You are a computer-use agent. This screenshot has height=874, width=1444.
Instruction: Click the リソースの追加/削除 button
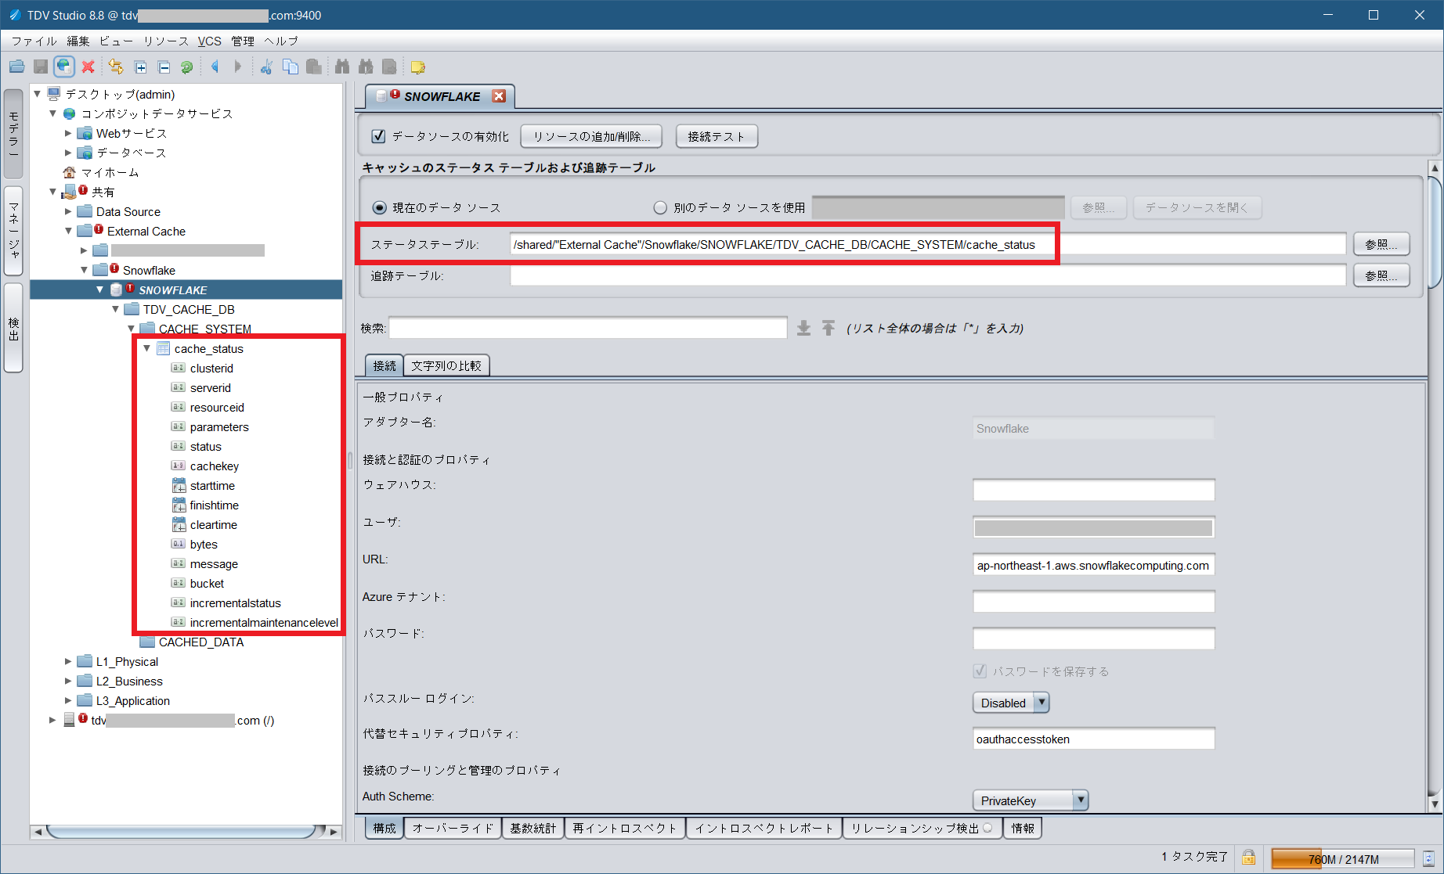[x=591, y=136]
